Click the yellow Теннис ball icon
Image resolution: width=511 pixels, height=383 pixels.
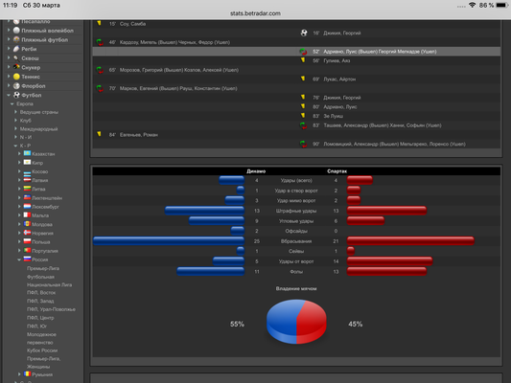16,77
